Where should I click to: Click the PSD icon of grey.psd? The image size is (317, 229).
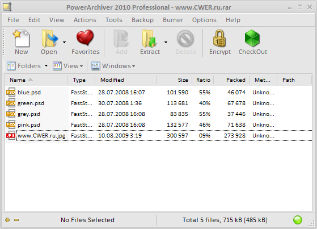11,114
